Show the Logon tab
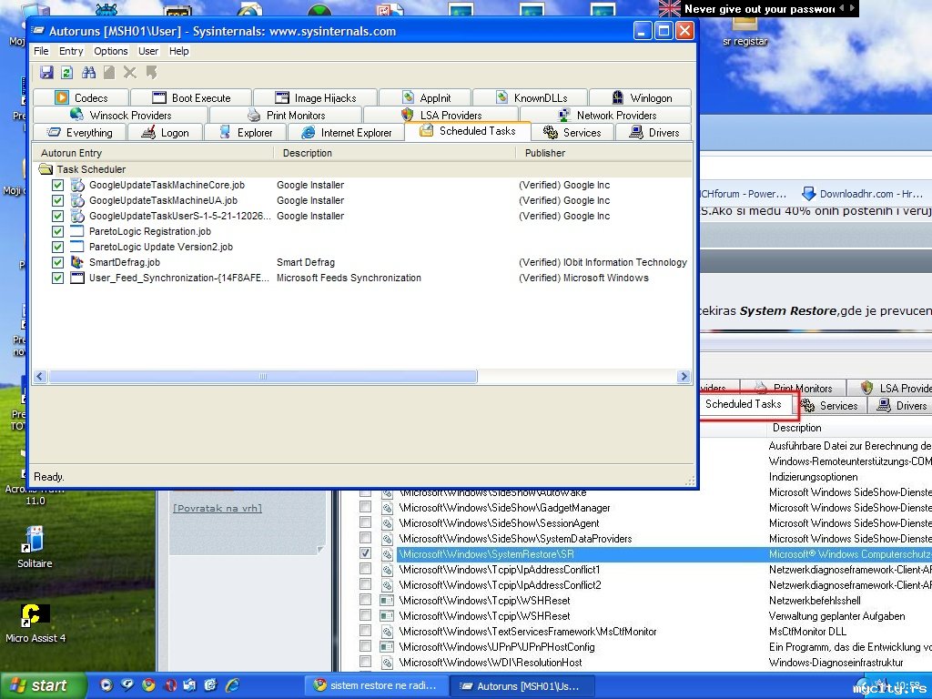This screenshot has height=699, width=932. pos(166,133)
